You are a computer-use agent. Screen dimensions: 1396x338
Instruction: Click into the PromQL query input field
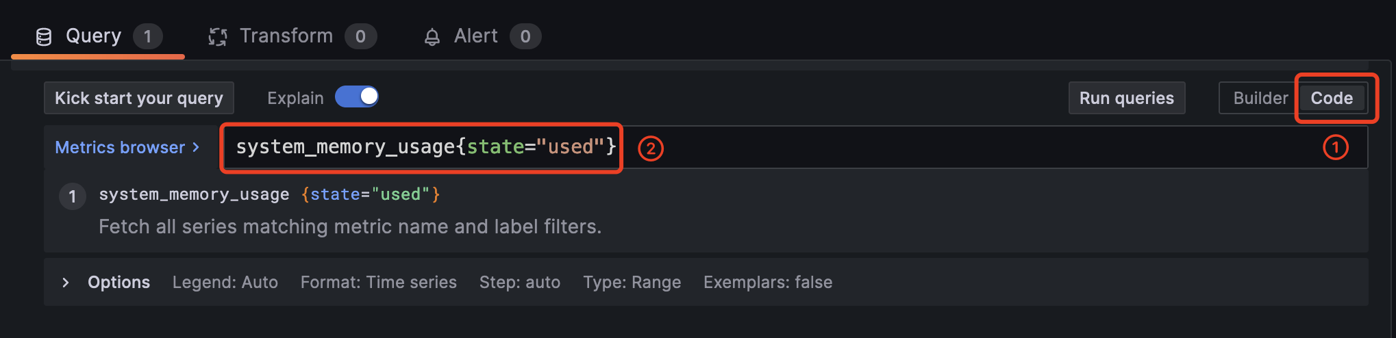(x=959, y=147)
